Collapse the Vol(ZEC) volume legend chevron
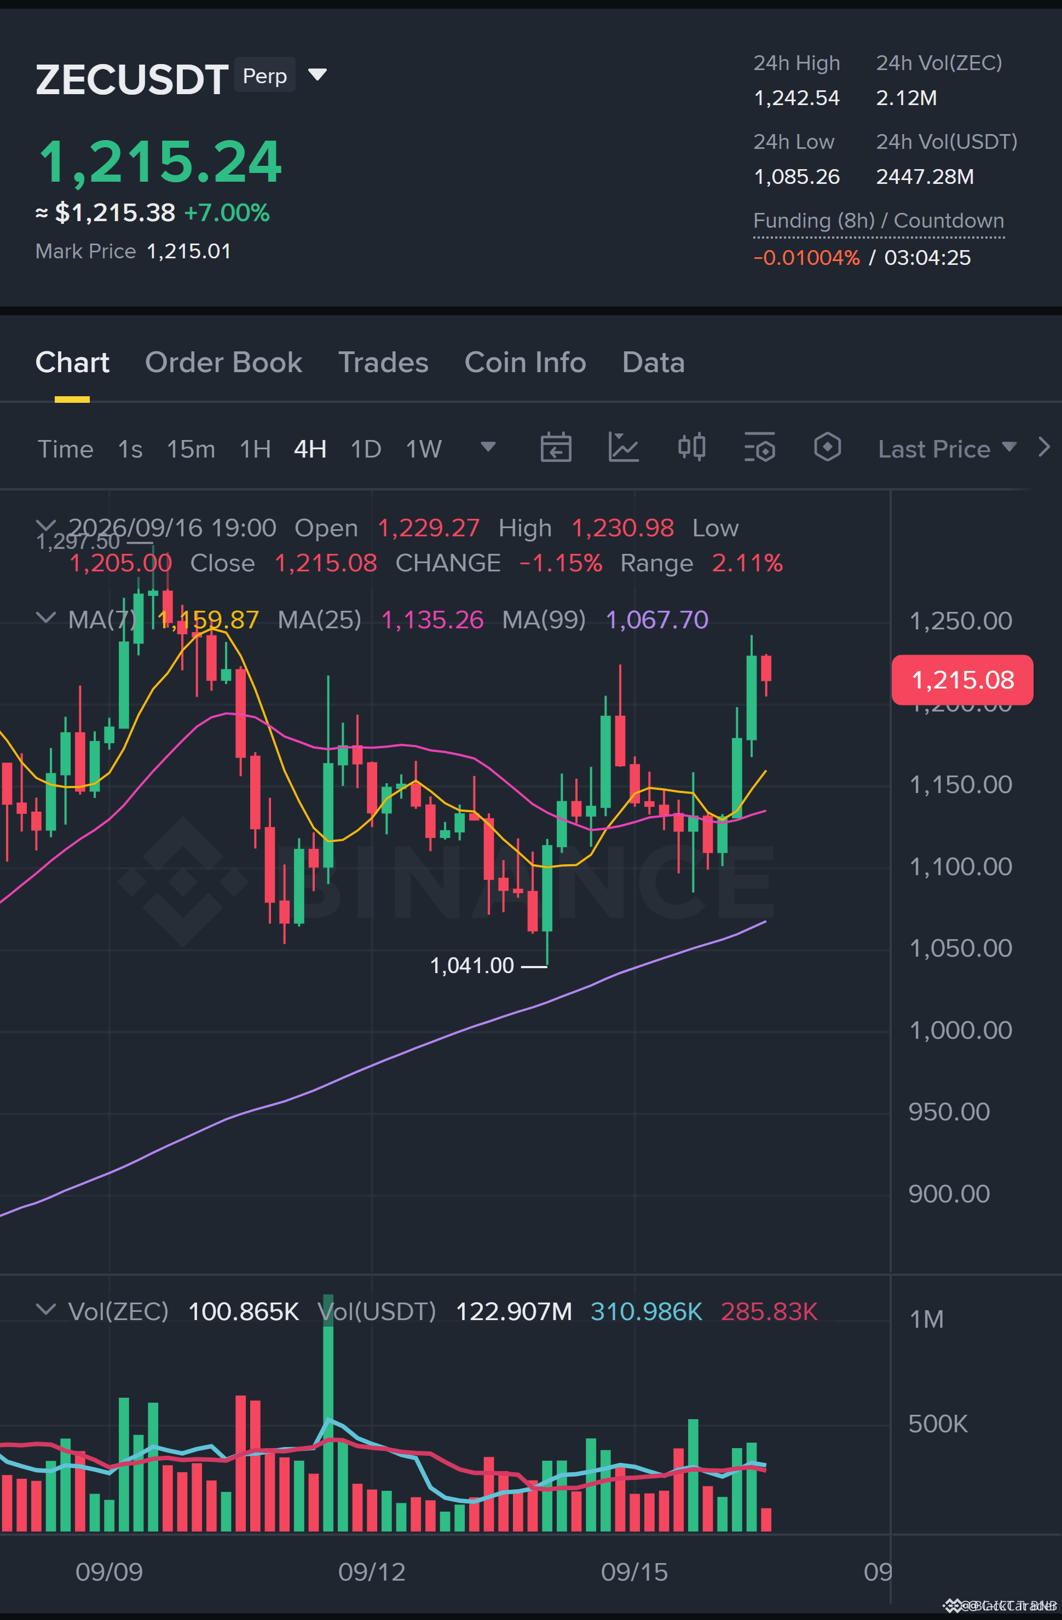 coord(45,1310)
